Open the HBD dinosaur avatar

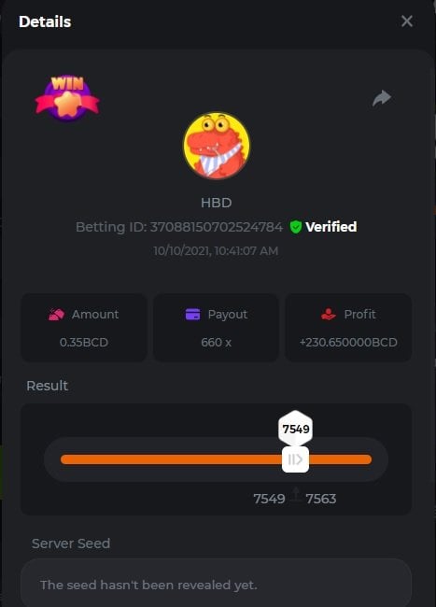217,146
